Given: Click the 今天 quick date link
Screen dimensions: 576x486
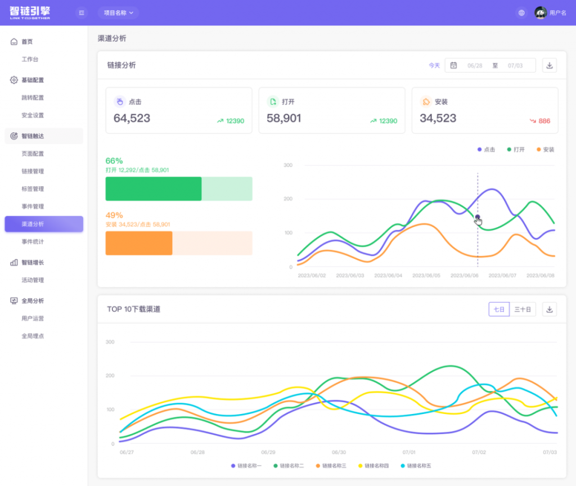Looking at the screenshot, I should [434, 65].
